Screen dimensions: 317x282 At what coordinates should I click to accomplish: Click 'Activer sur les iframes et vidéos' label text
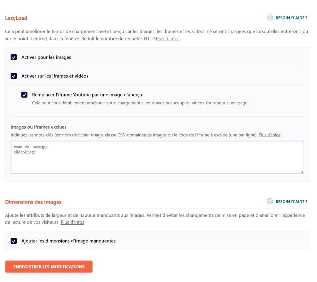click(x=55, y=76)
